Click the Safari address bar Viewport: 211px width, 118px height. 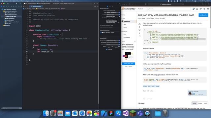tap(166, 4)
